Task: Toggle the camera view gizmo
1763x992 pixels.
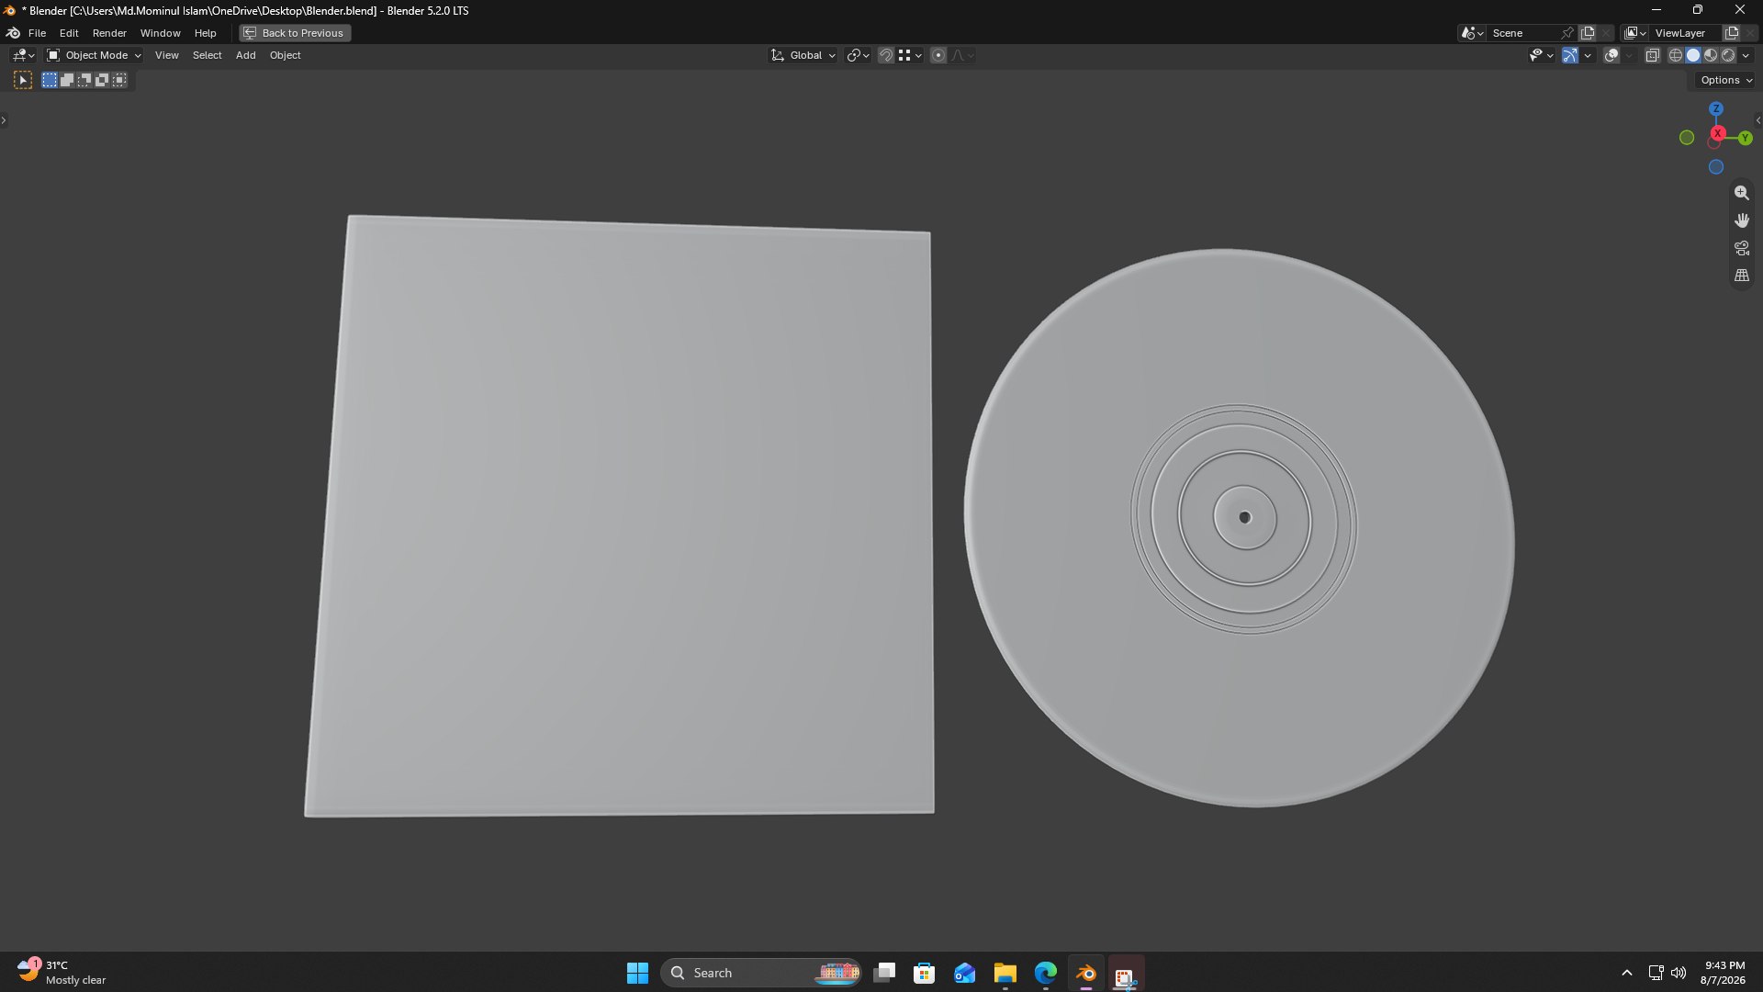Action: coord(1741,248)
